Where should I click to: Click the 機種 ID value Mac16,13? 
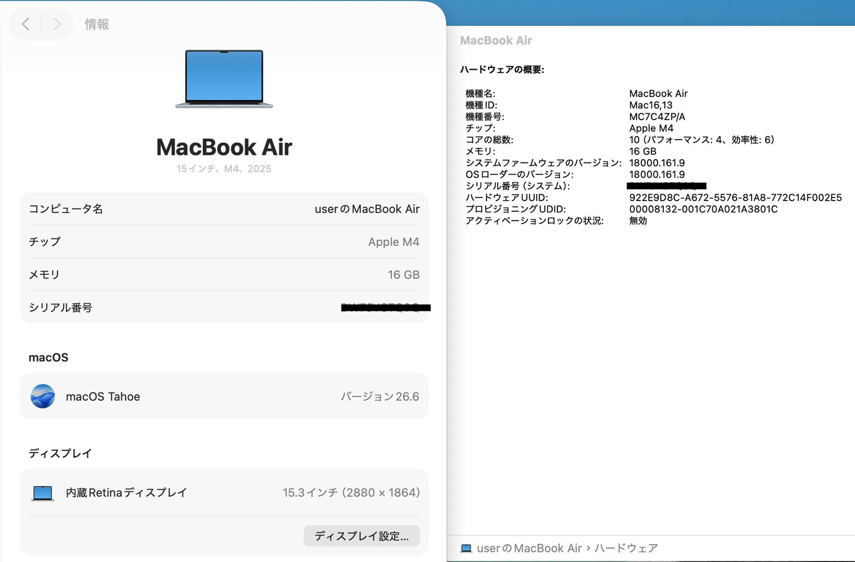651,105
